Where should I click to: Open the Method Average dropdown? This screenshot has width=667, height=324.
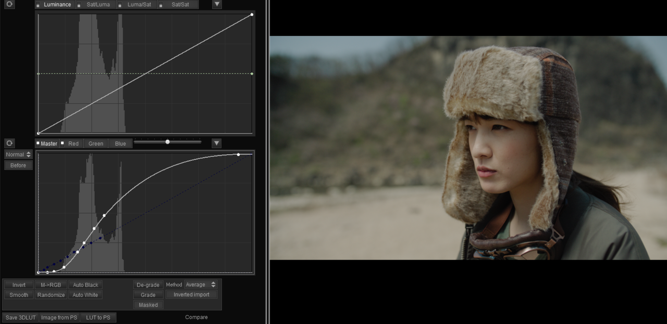201,284
